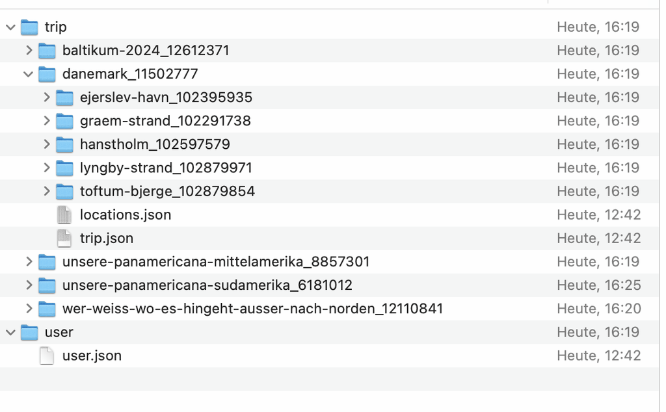Screen dimensions: 666x412
Task: Select the trip.json file icon
Action: click(64, 238)
